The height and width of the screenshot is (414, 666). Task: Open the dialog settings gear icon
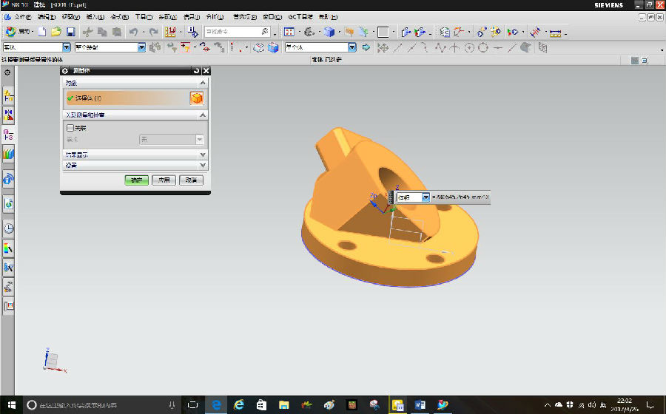tap(65, 70)
